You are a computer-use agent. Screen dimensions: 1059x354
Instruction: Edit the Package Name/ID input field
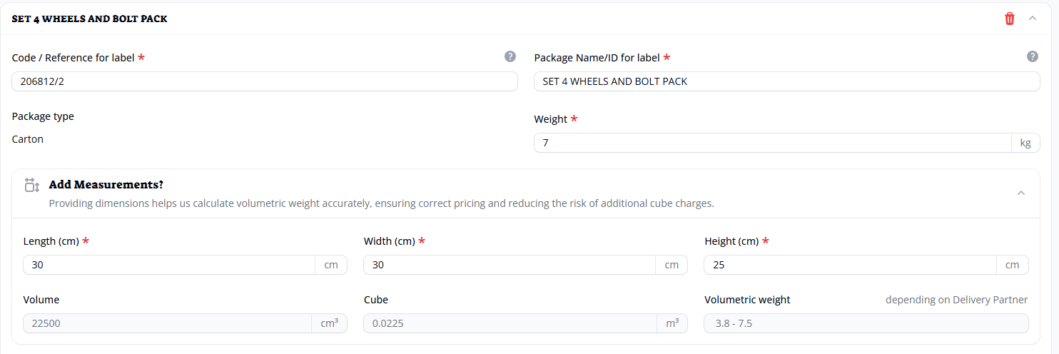[x=786, y=81]
